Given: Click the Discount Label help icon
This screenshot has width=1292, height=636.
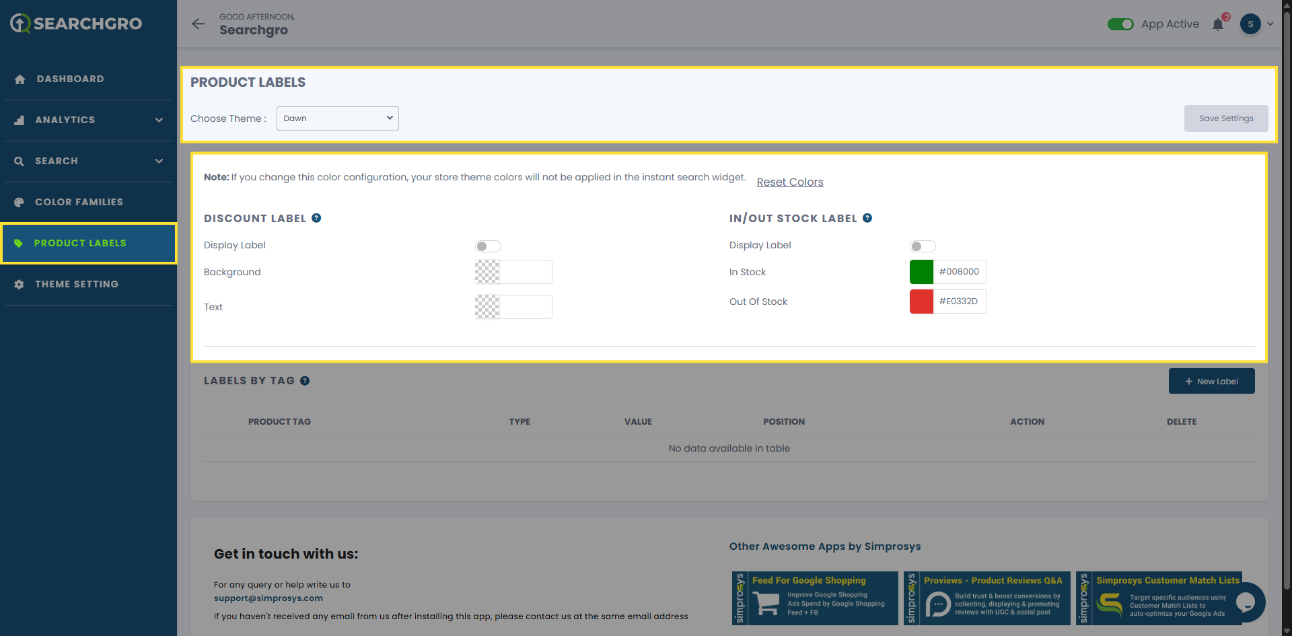Looking at the screenshot, I should coord(316,218).
